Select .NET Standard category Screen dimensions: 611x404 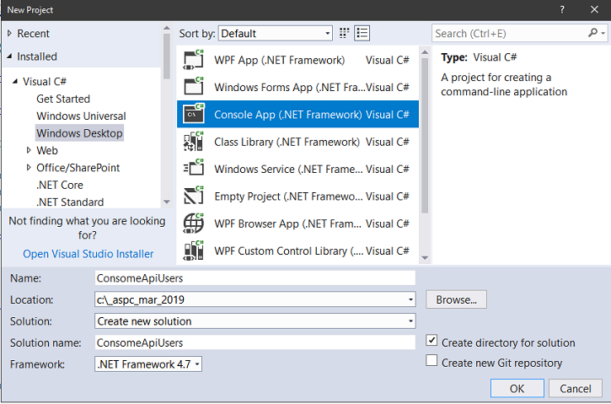(x=70, y=202)
